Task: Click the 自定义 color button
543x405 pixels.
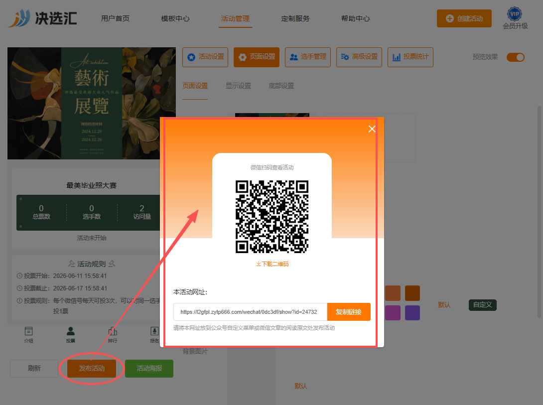Action: click(x=483, y=304)
